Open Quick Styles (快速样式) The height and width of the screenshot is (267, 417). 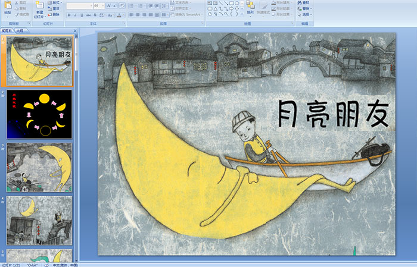tap(263, 8)
